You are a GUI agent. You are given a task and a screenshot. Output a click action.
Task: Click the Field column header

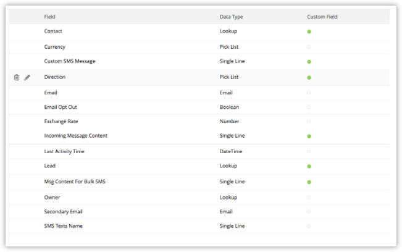50,17
